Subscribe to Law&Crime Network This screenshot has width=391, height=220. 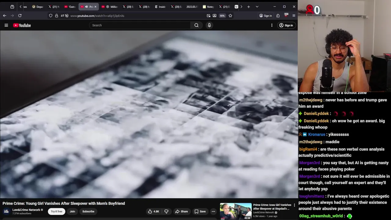[88, 211]
